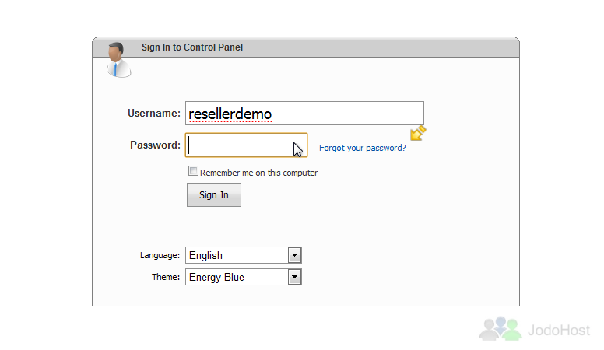
Task: Focus the empty Password input field
Action: [246, 145]
